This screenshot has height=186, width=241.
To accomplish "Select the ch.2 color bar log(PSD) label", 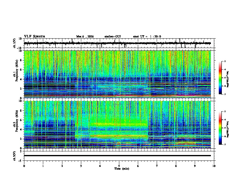I will coord(228,129).
